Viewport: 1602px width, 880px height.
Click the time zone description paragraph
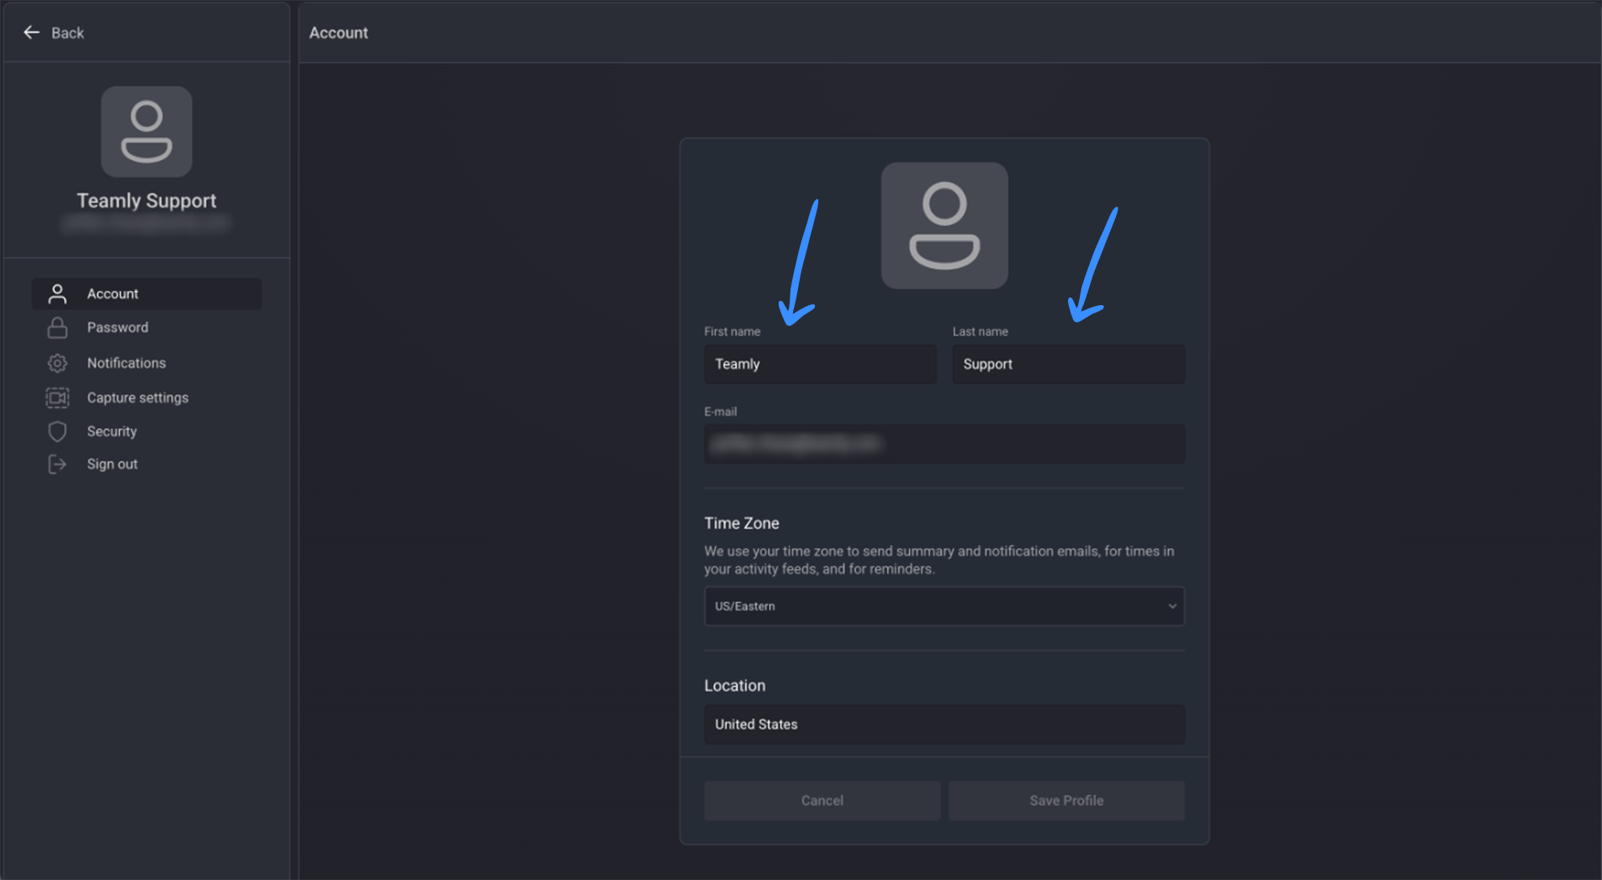tap(939, 560)
